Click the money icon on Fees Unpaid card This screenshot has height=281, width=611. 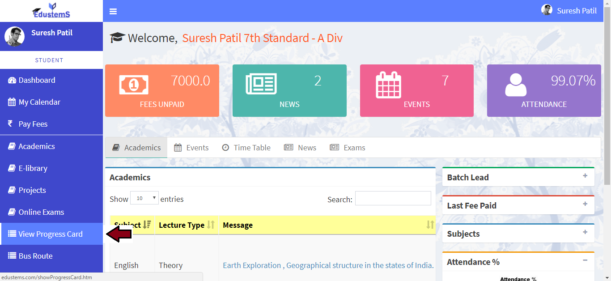click(x=134, y=84)
